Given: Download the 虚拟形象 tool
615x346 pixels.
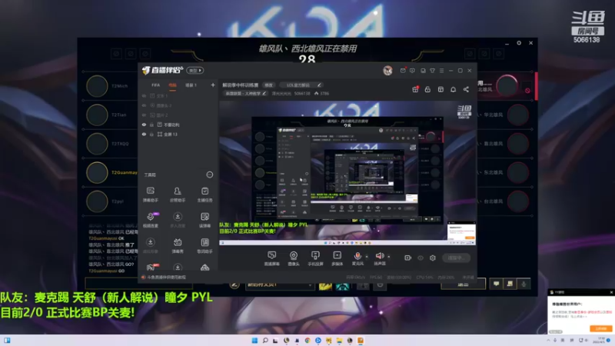Looking at the screenshot, I should coord(150,245).
